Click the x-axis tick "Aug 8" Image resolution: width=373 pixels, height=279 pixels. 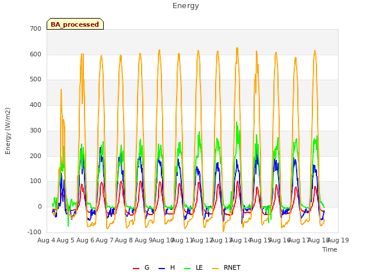click(x=124, y=240)
